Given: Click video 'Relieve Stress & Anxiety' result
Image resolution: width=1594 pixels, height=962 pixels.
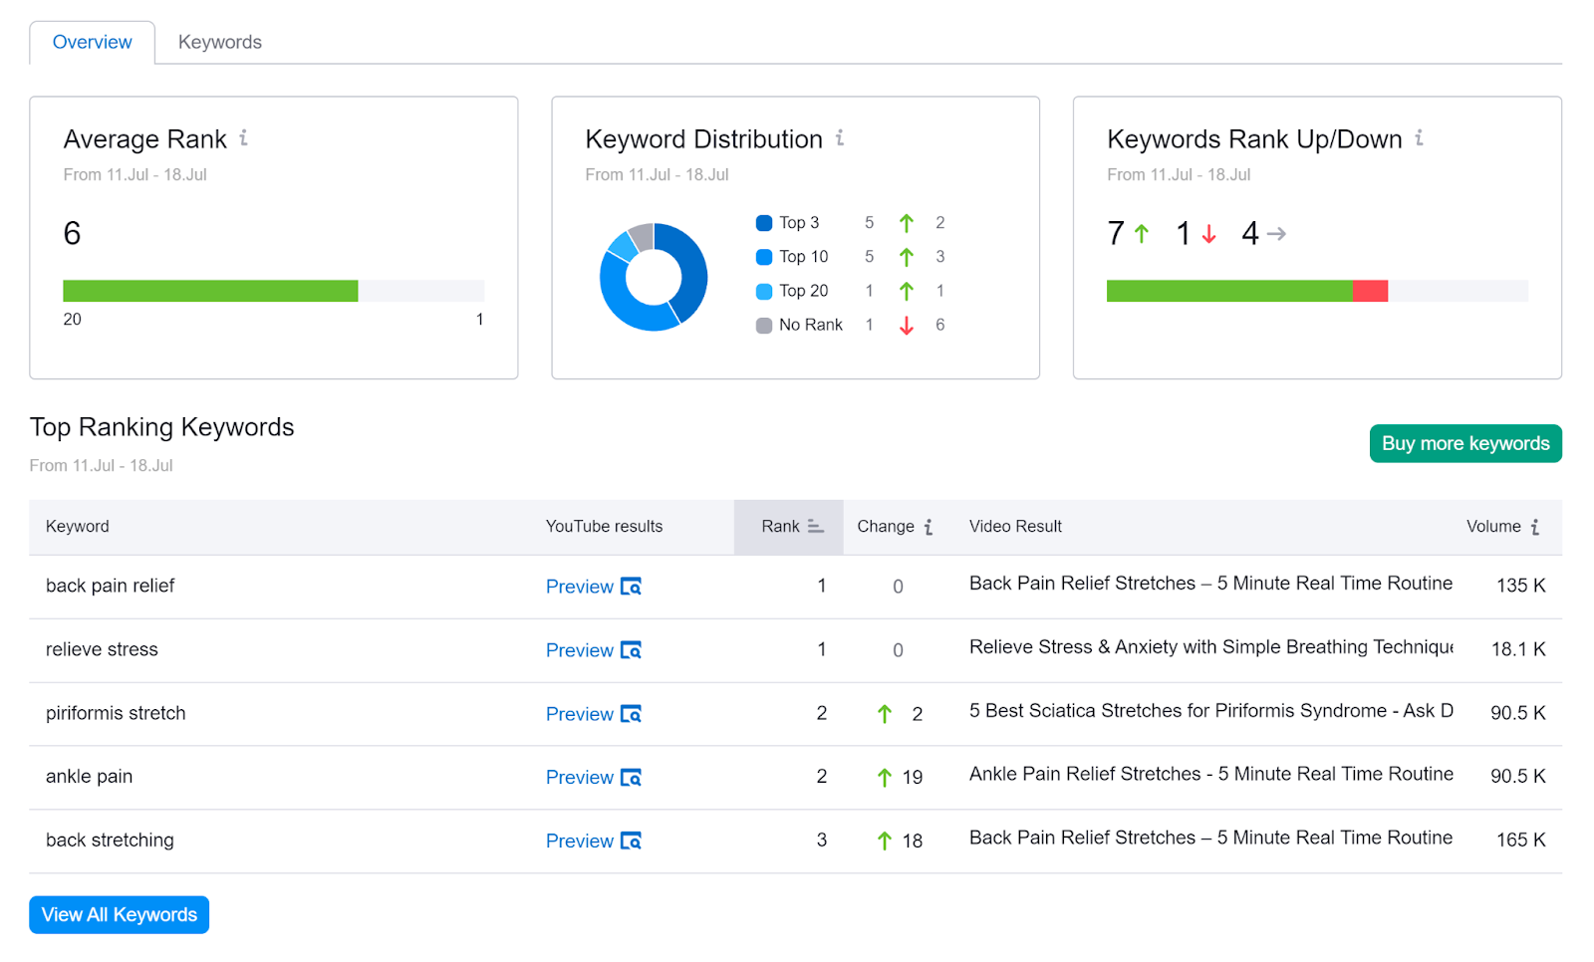Looking at the screenshot, I should pyautogui.click(x=1211, y=647).
